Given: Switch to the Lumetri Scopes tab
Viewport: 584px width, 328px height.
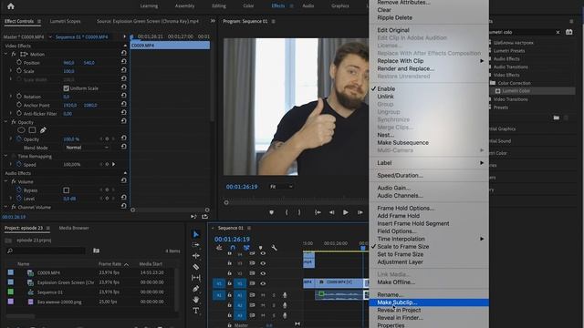Looking at the screenshot, I should point(65,21).
